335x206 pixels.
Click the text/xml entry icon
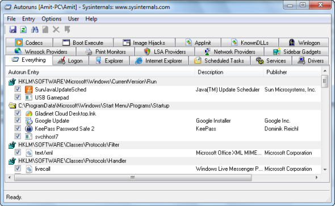pos(29,153)
